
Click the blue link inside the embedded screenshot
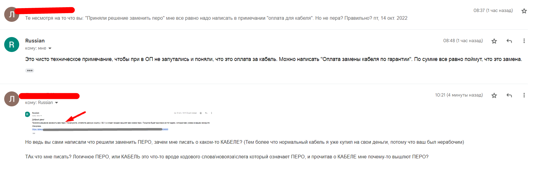(x=37, y=129)
